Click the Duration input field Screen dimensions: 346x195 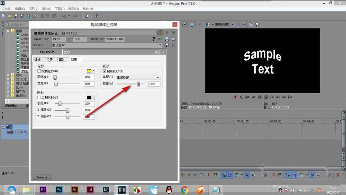(114, 39)
